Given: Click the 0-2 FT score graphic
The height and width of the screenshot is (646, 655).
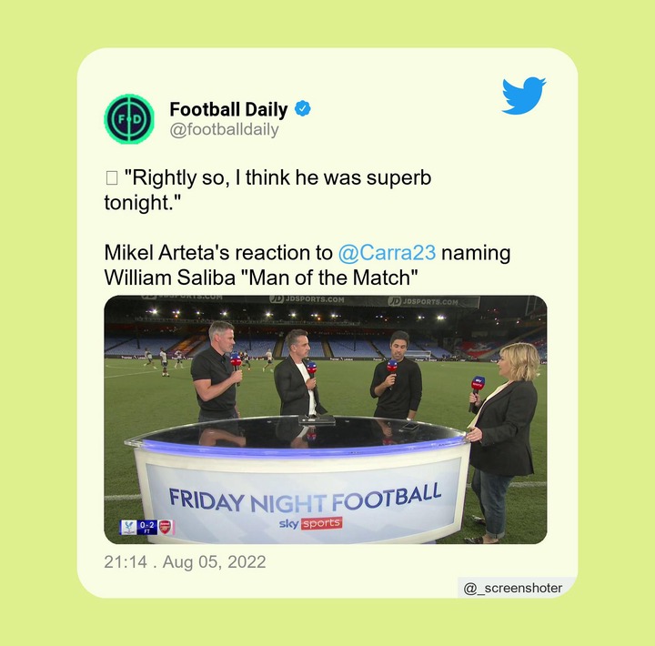Looking at the screenshot, I should coord(146,527).
